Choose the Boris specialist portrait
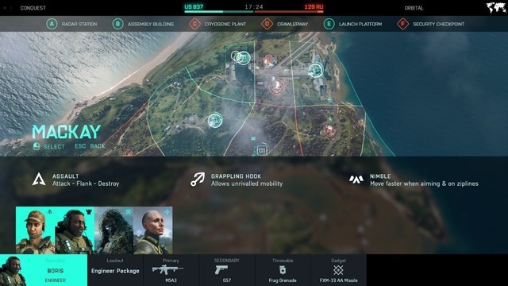Image resolution: width=508 pixels, height=286 pixels. [75, 230]
